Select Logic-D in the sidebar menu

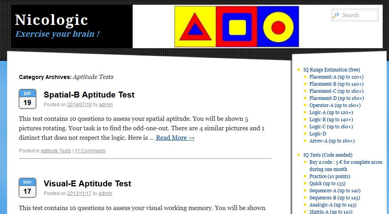(x=317, y=134)
